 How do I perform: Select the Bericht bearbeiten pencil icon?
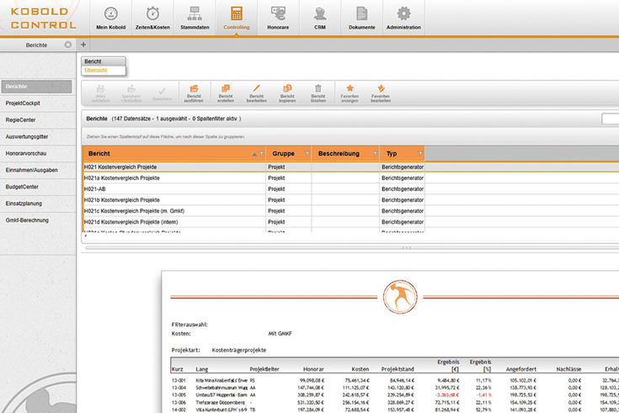click(x=256, y=89)
